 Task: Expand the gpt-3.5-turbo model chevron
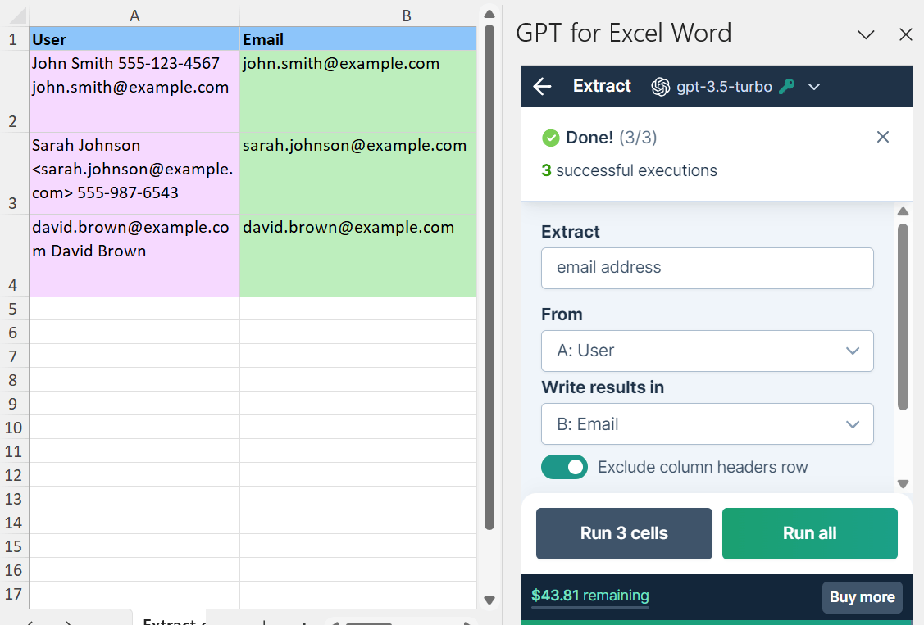point(813,87)
